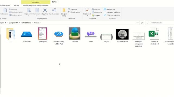Click the Вставити (Paste) clipboard icon
This screenshot has height=97, width=174.
coord(5,11)
